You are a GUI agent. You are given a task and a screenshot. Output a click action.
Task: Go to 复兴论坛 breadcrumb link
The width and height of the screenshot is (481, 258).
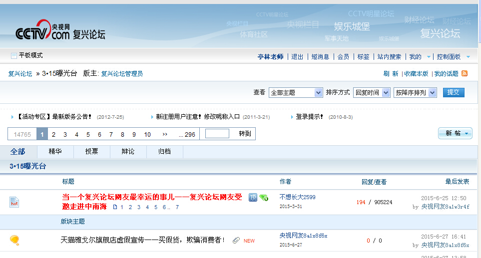[20, 74]
